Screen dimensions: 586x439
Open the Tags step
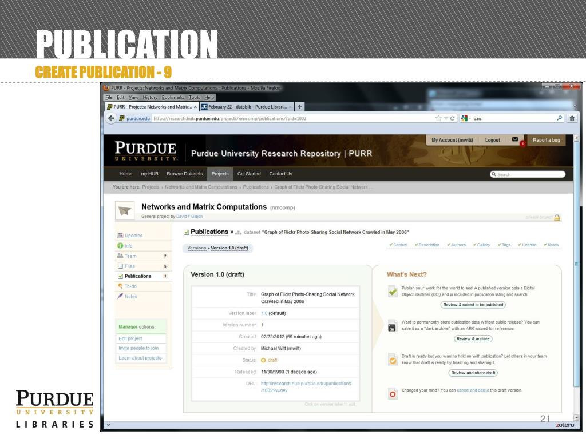coord(504,245)
